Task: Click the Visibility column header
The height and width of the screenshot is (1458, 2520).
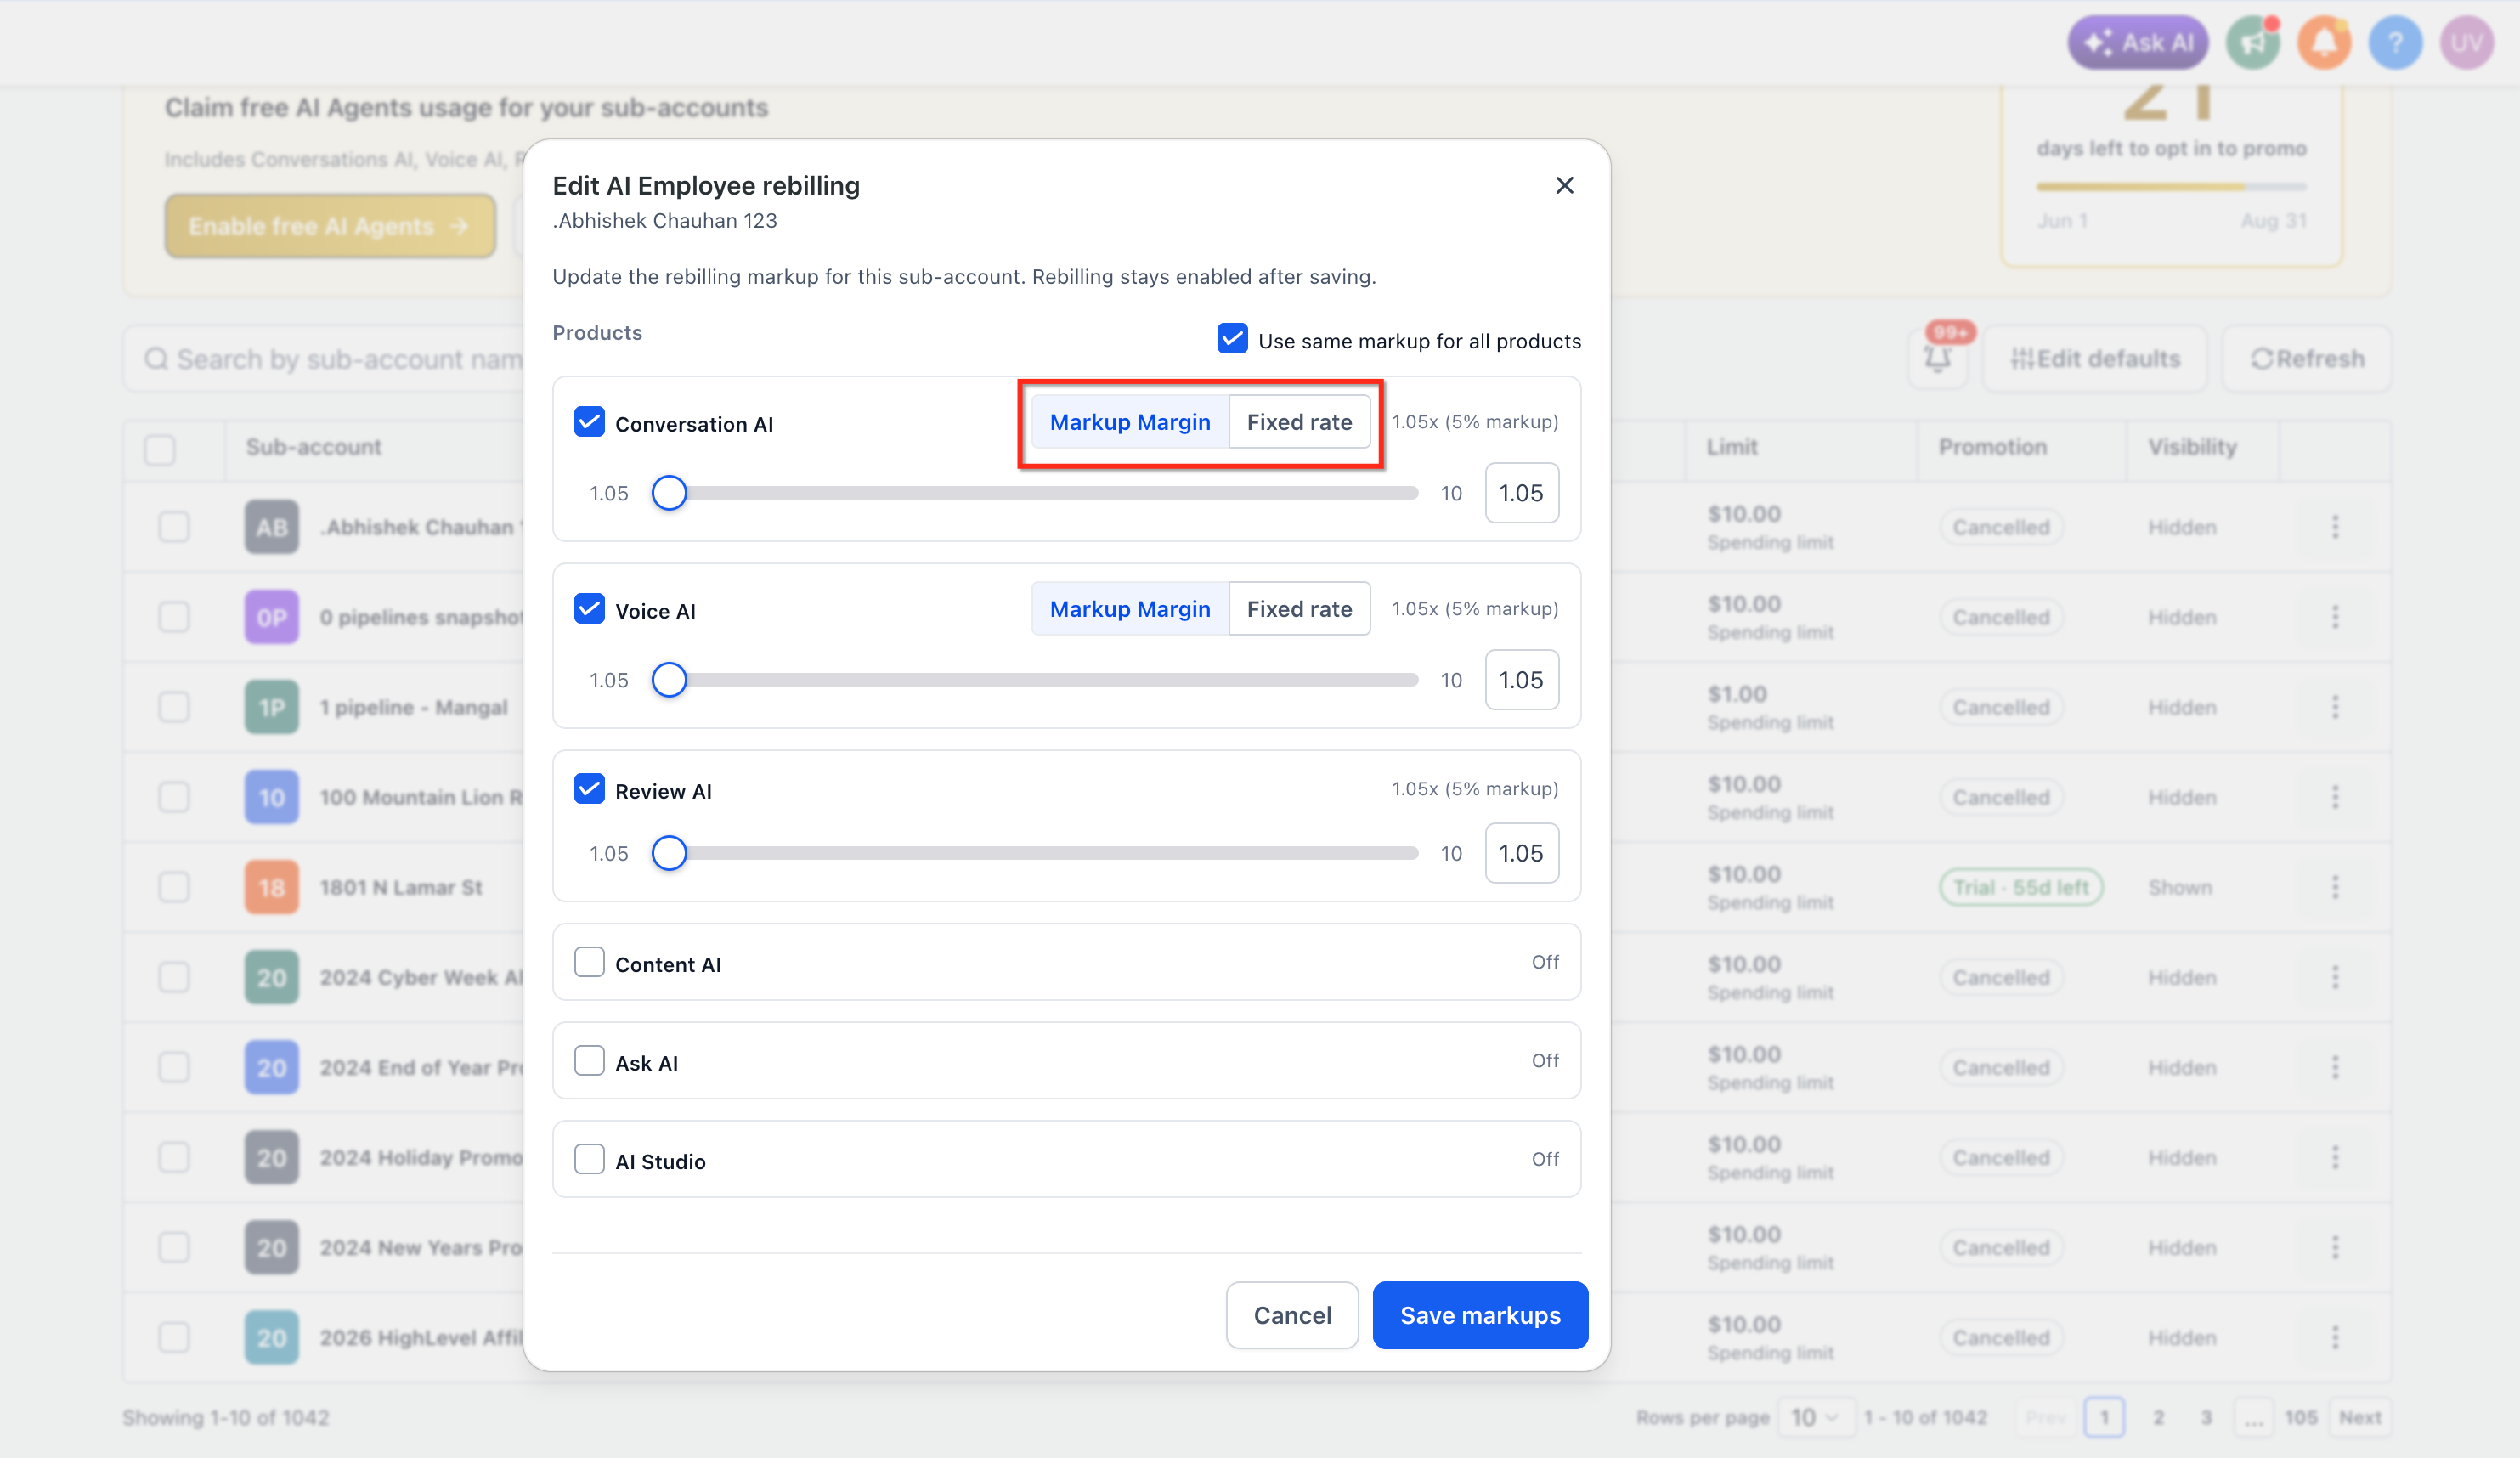Action: coord(2192,447)
